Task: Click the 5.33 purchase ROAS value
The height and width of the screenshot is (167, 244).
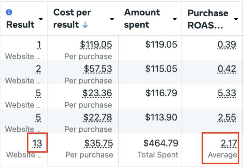Action: tap(227, 93)
